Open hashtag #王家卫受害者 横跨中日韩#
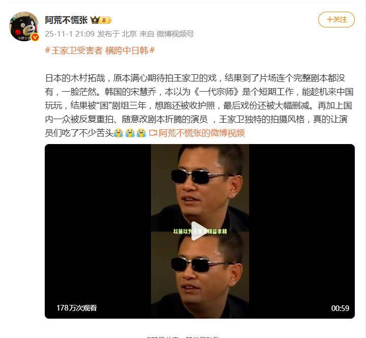The height and width of the screenshot is (338, 366). 100,50
